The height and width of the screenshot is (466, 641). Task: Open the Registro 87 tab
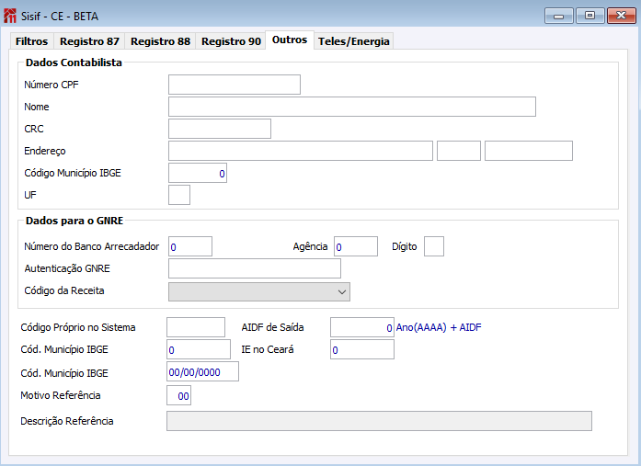[x=89, y=41]
